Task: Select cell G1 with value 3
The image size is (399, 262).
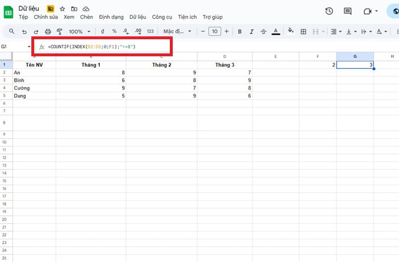Action: tap(355, 65)
